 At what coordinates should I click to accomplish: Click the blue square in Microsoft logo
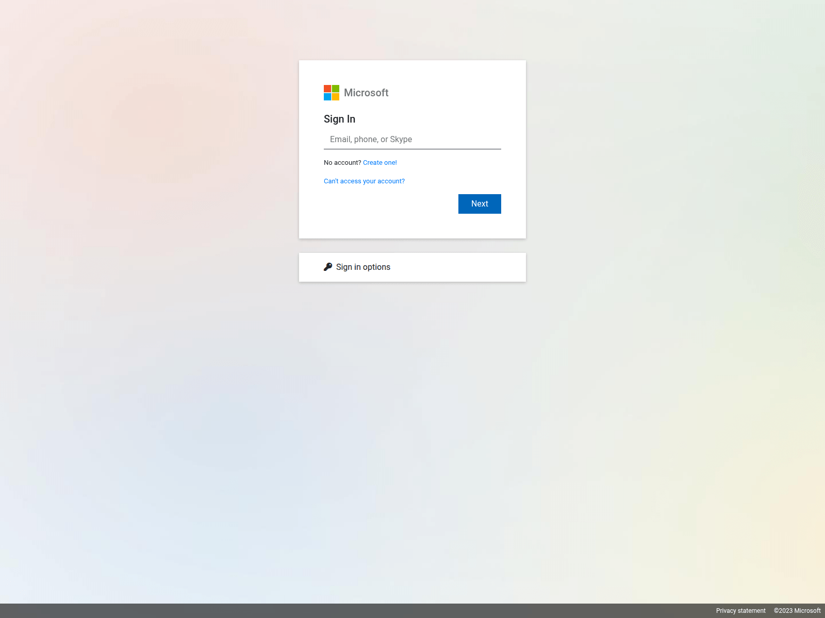pos(327,97)
